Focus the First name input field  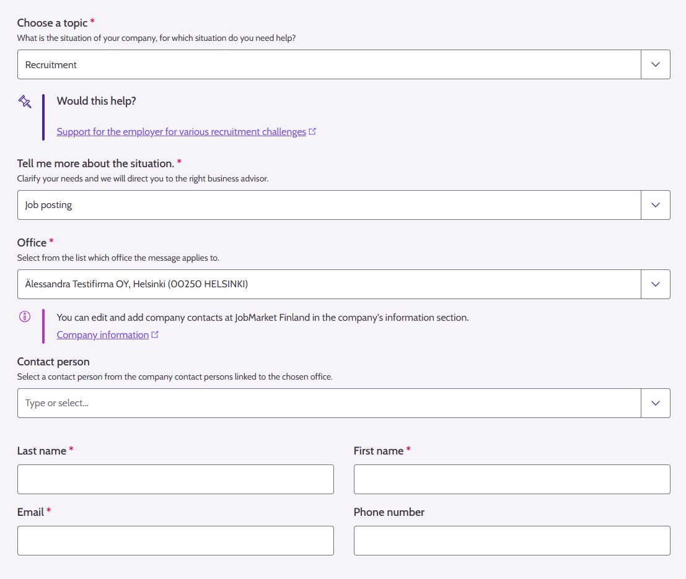[x=512, y=479]
